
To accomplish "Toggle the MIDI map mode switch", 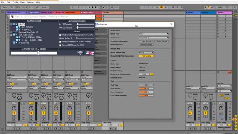I will 220,7.
